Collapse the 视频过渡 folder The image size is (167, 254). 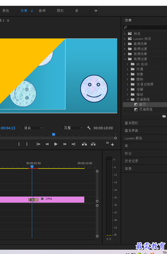coord(125,59)
